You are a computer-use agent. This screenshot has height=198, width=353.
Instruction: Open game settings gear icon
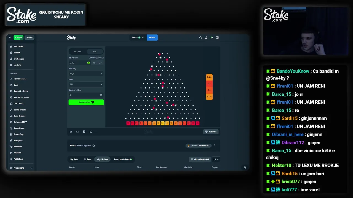(x=71, y=131)
